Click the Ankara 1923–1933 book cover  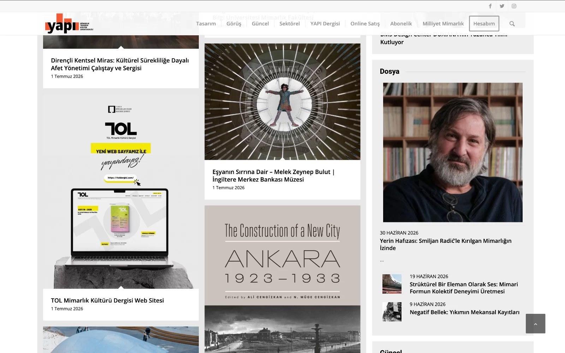pyautogui.click(x=282, y=279)
